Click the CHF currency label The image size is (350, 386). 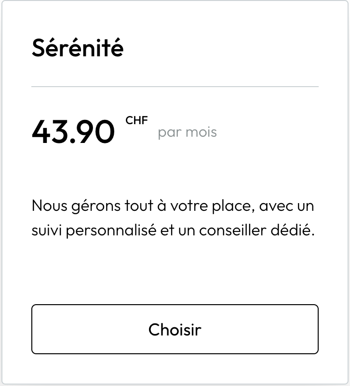(x=136, y=120)
